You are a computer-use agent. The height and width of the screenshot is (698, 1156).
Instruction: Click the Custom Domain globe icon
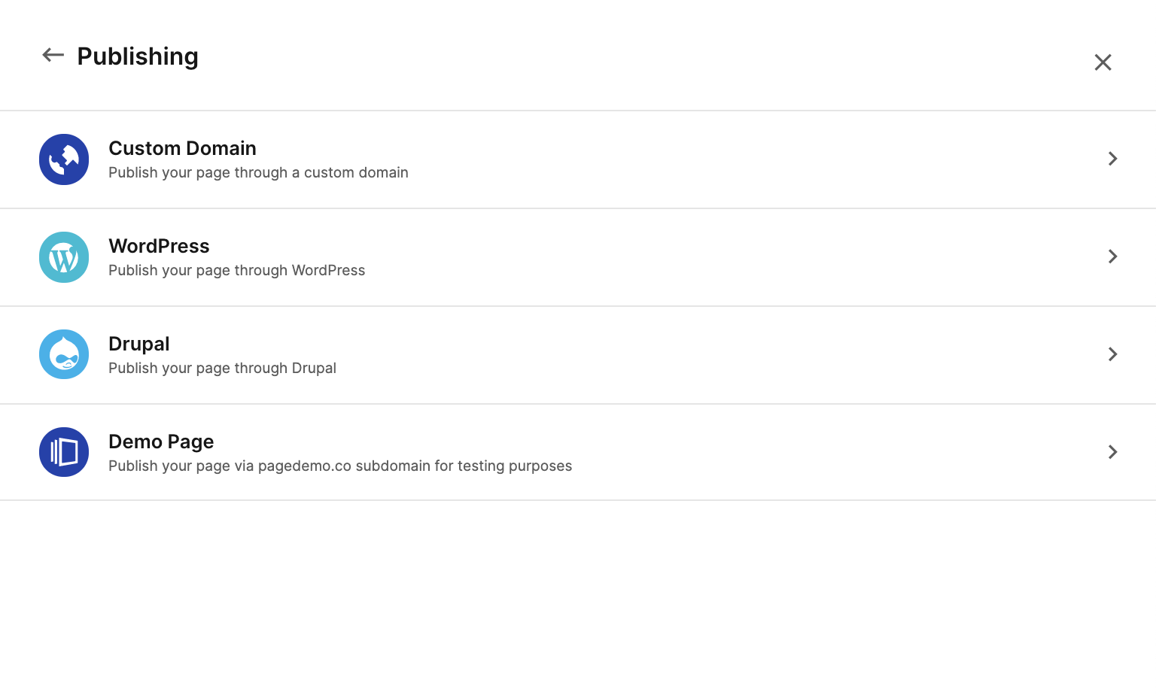(x=64, y=159)
